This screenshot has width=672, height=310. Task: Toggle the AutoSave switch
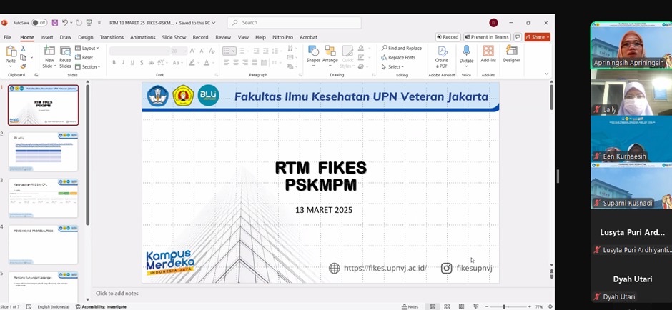click(39, 23)
